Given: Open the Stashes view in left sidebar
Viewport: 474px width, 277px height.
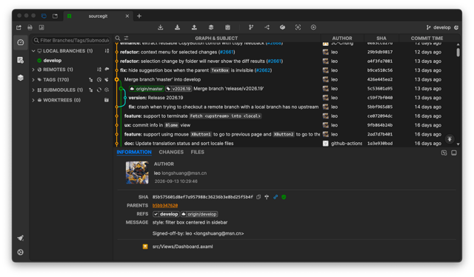Looking at the screenshot, I should click(x=21, y=78).
